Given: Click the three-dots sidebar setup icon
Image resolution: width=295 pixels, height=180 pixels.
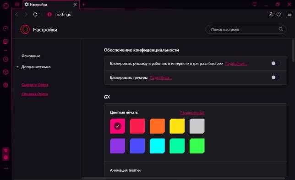Looking at the screenshot, I should pyautogui.click(x=5, y=169).
